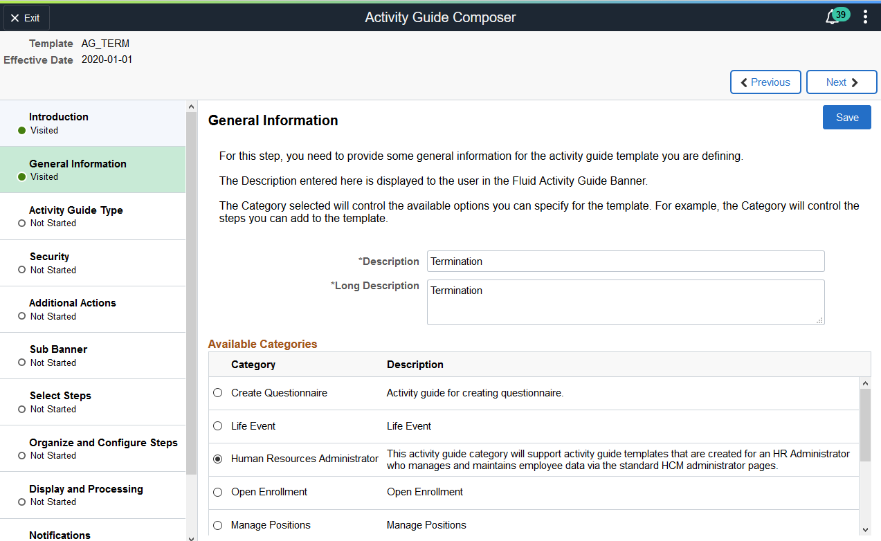881x541 pixels.
Task: Open the Display and Processing step
Action: pyautogui.click(x=93, y=495)
